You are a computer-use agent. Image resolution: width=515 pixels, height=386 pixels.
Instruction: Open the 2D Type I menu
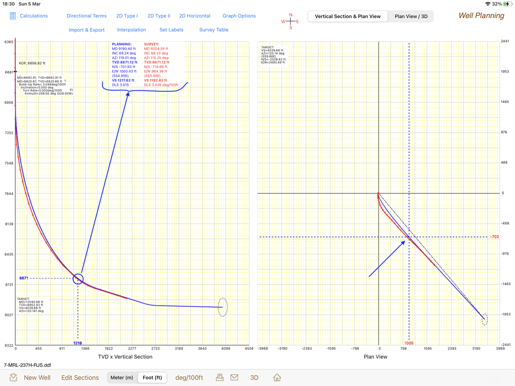click(127, 16)
